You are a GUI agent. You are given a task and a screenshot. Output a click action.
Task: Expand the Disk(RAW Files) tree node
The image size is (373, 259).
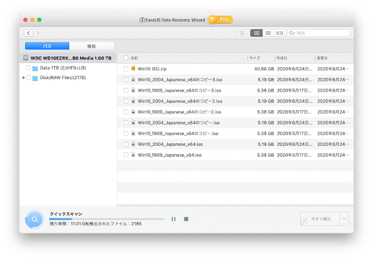tap(23, 77)
